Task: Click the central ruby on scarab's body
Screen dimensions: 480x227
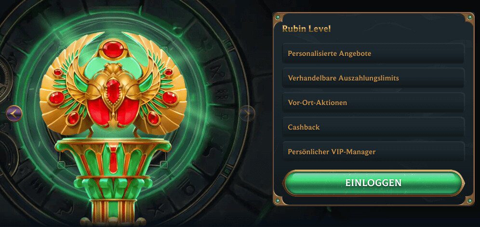Action: tap(113, 91)
